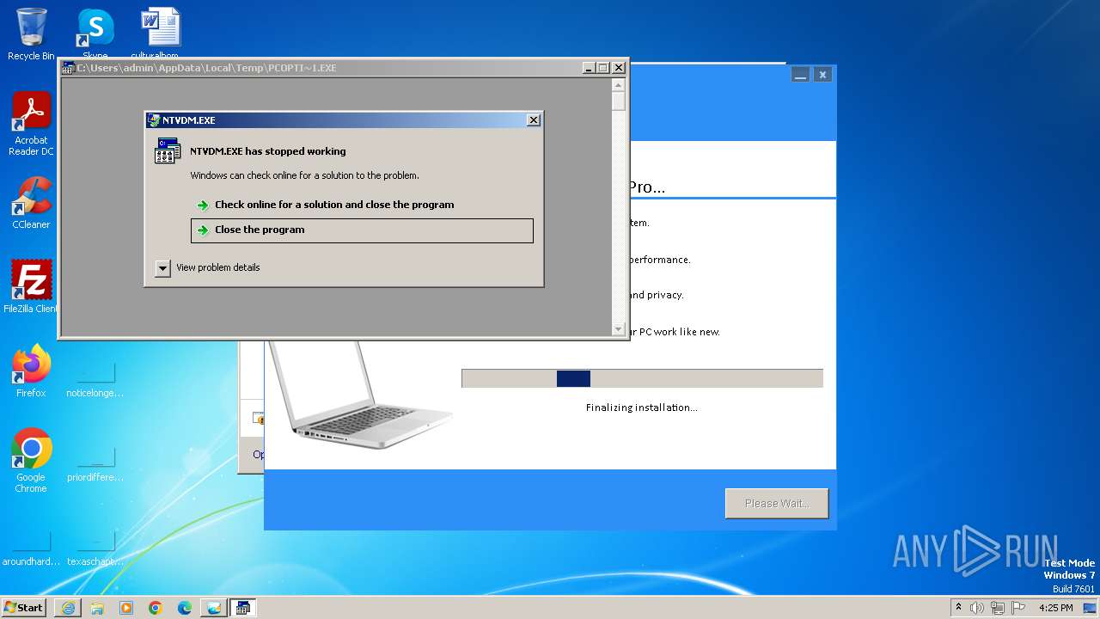Click Chrome icon in the taskbar

coord(156,608)
